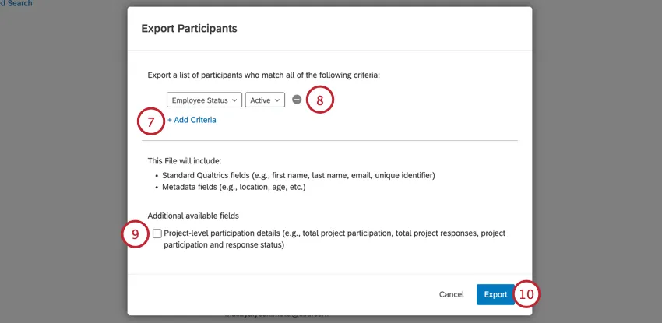Click the plus sign before Add Criteria
The image size is (662, 323).
coord(170,120)
